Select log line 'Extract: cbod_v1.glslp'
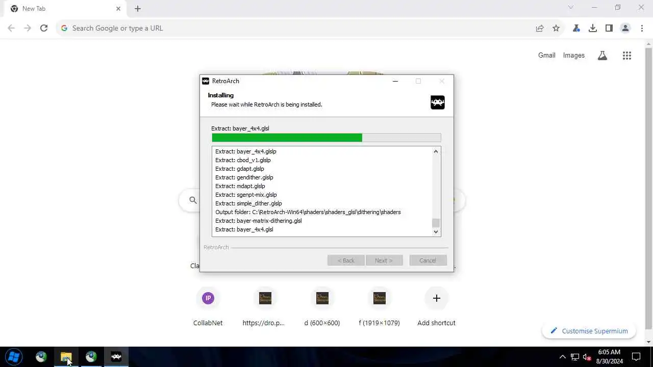This screenshot has height=367, width=653. (243, 160)
